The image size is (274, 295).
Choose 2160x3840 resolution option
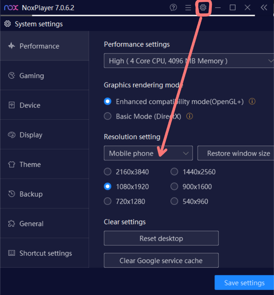pyautogui.click(x=108, y=172)
